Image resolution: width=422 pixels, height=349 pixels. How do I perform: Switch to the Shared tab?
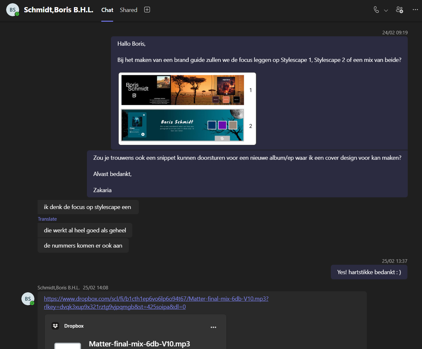pos(128,10)
